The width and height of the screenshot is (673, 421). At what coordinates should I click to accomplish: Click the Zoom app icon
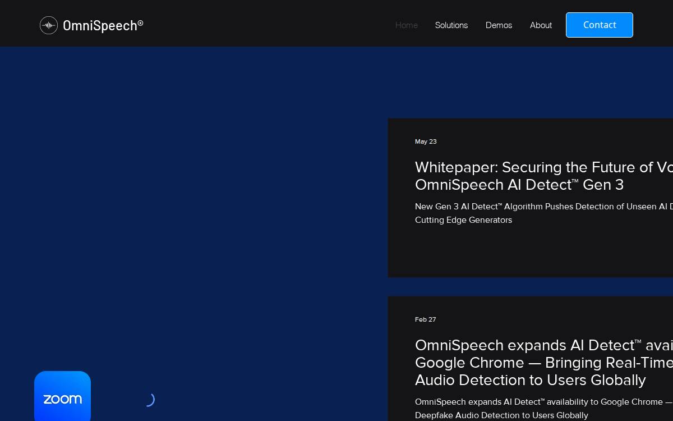coord(62,396)
